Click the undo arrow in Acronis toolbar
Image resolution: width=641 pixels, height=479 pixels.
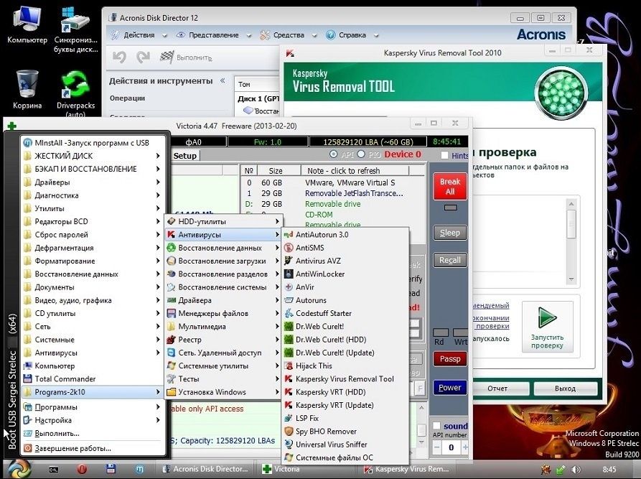point(119,57)
